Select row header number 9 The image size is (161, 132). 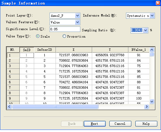[13, 98]
